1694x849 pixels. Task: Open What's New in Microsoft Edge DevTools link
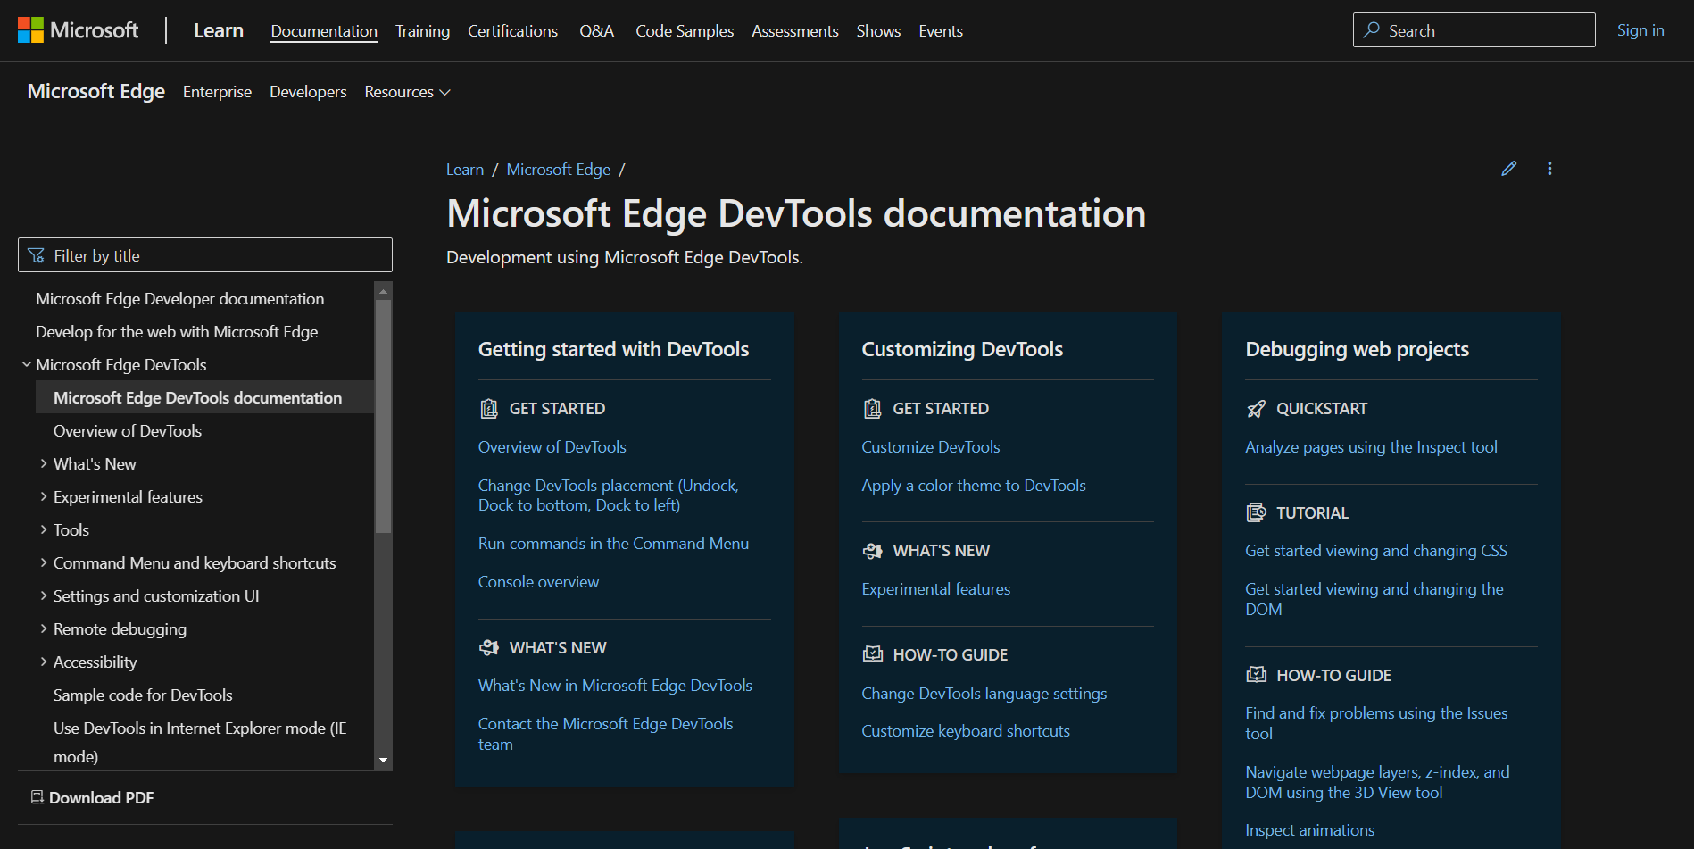[615, 686]
